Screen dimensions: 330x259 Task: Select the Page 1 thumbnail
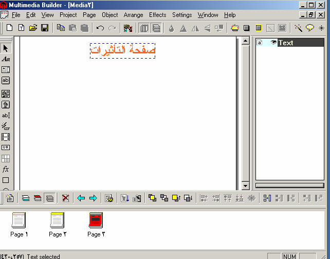point(19,225)
